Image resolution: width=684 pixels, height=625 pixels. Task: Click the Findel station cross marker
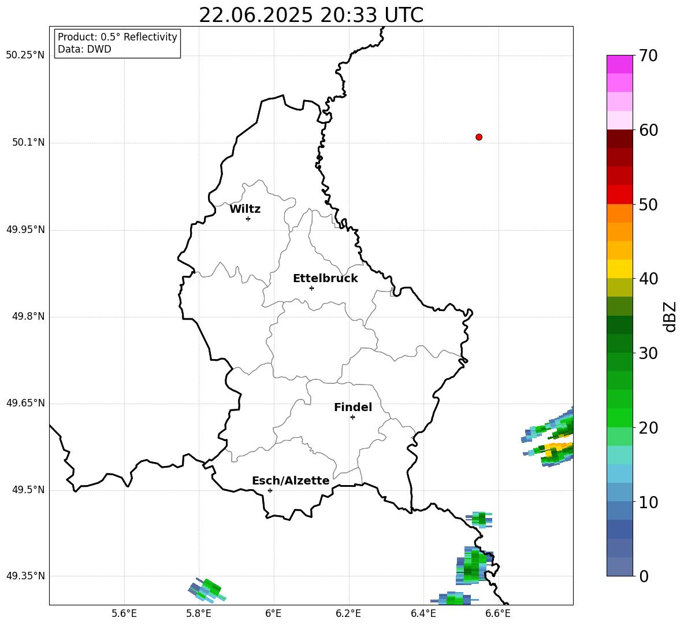352,417
